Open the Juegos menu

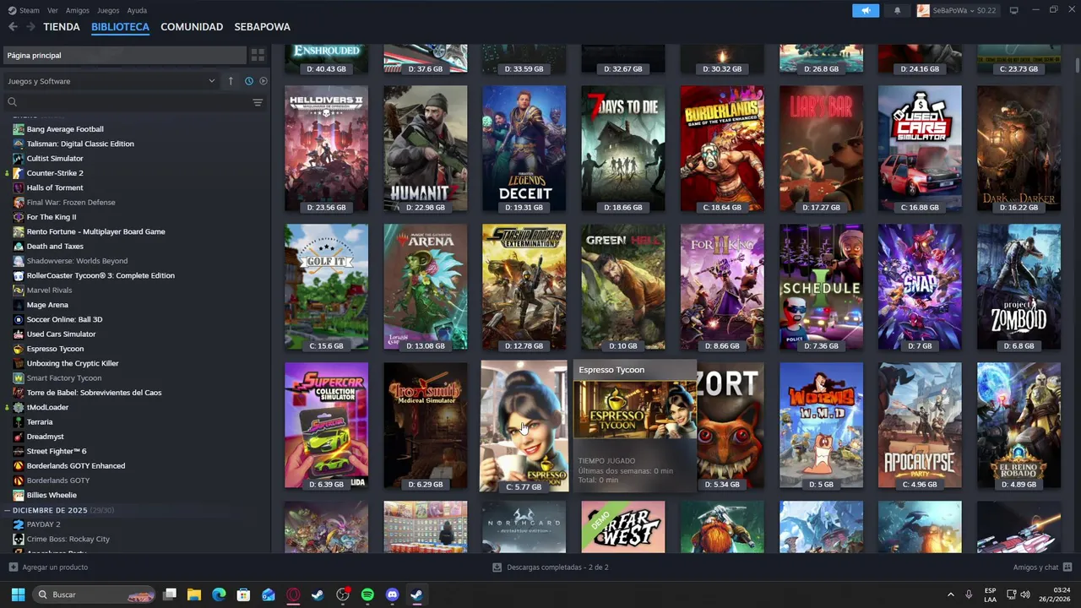click(x=108, y=10)
